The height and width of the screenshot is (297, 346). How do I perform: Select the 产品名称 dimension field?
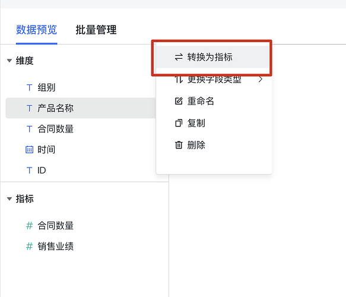[81, 108]
